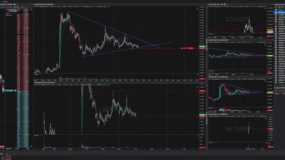Toggle green link dot on bottom-right WCTUSDT chart header
This screenshot has width=285, height=160.
tap(226, 115)
